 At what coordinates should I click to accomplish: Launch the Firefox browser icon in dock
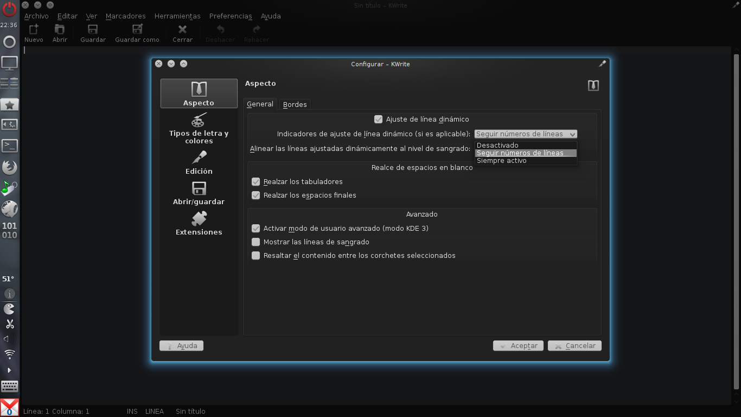pos(9,167)
